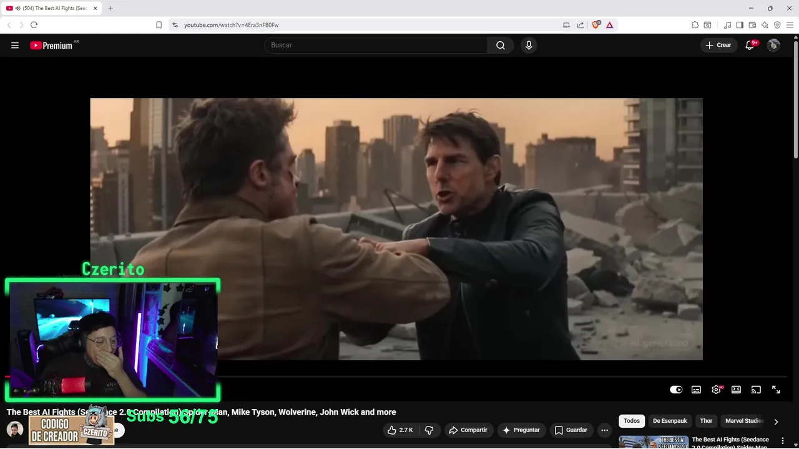Click the recommended video title link
The image size is (799, 449).
tap(730, 443)
